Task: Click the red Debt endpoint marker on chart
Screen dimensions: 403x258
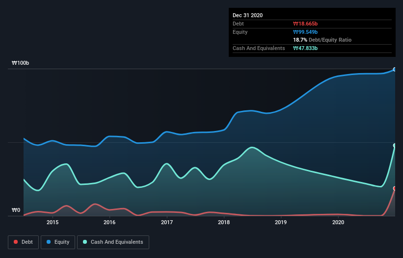Action: tap(395, 188)
